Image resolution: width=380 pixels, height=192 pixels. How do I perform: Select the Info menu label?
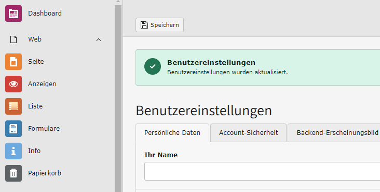pos(34,150)
